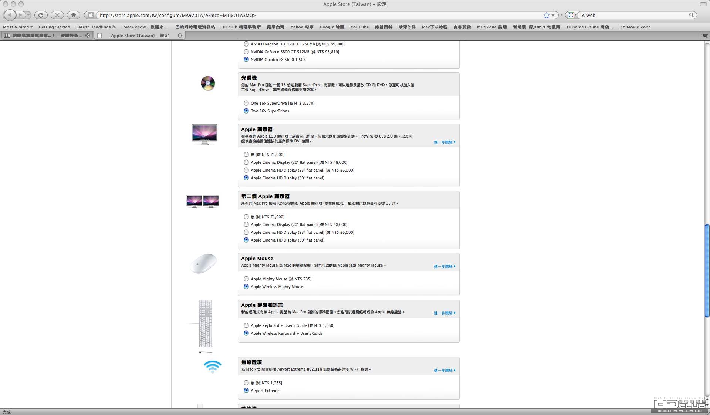Click the Google search input field
Screen dimensions: 710x415
pyautogui.click(x=633, y=15)
